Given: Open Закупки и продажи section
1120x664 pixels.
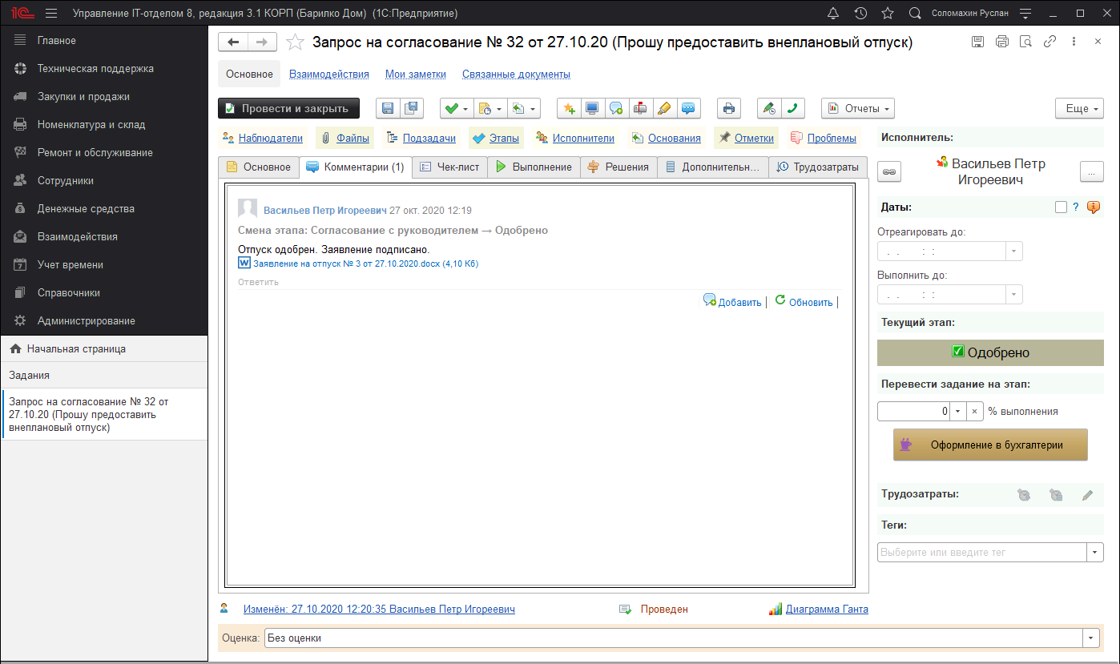Looking at the screenshot, I should (83, 96).
